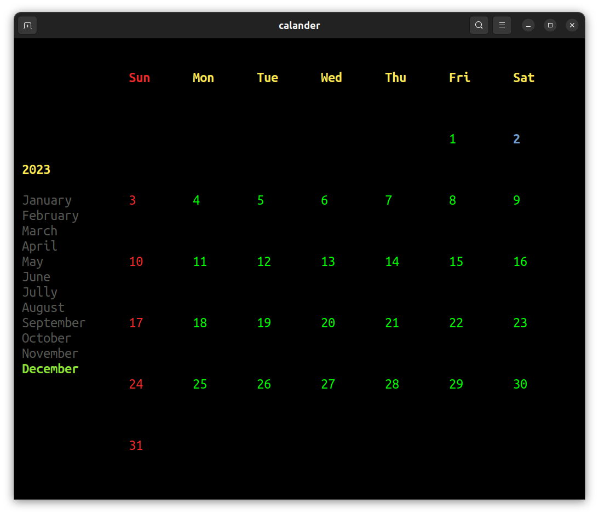599x515 pixels.
Task: Click the Sat column header
Action: click(523, 77)
